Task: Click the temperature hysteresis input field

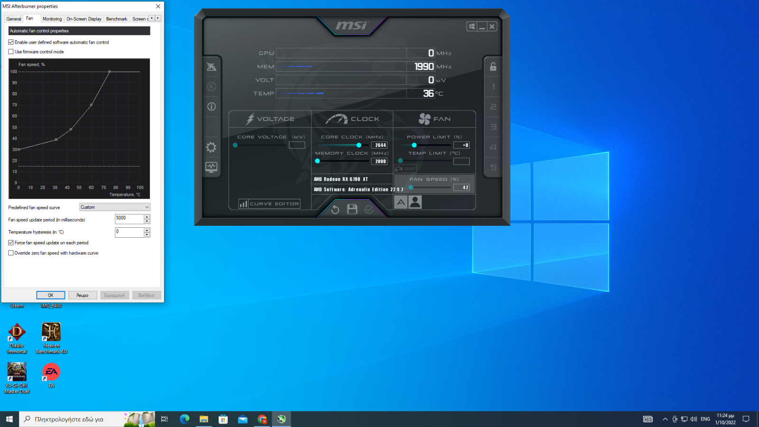Action: point(130,232)
